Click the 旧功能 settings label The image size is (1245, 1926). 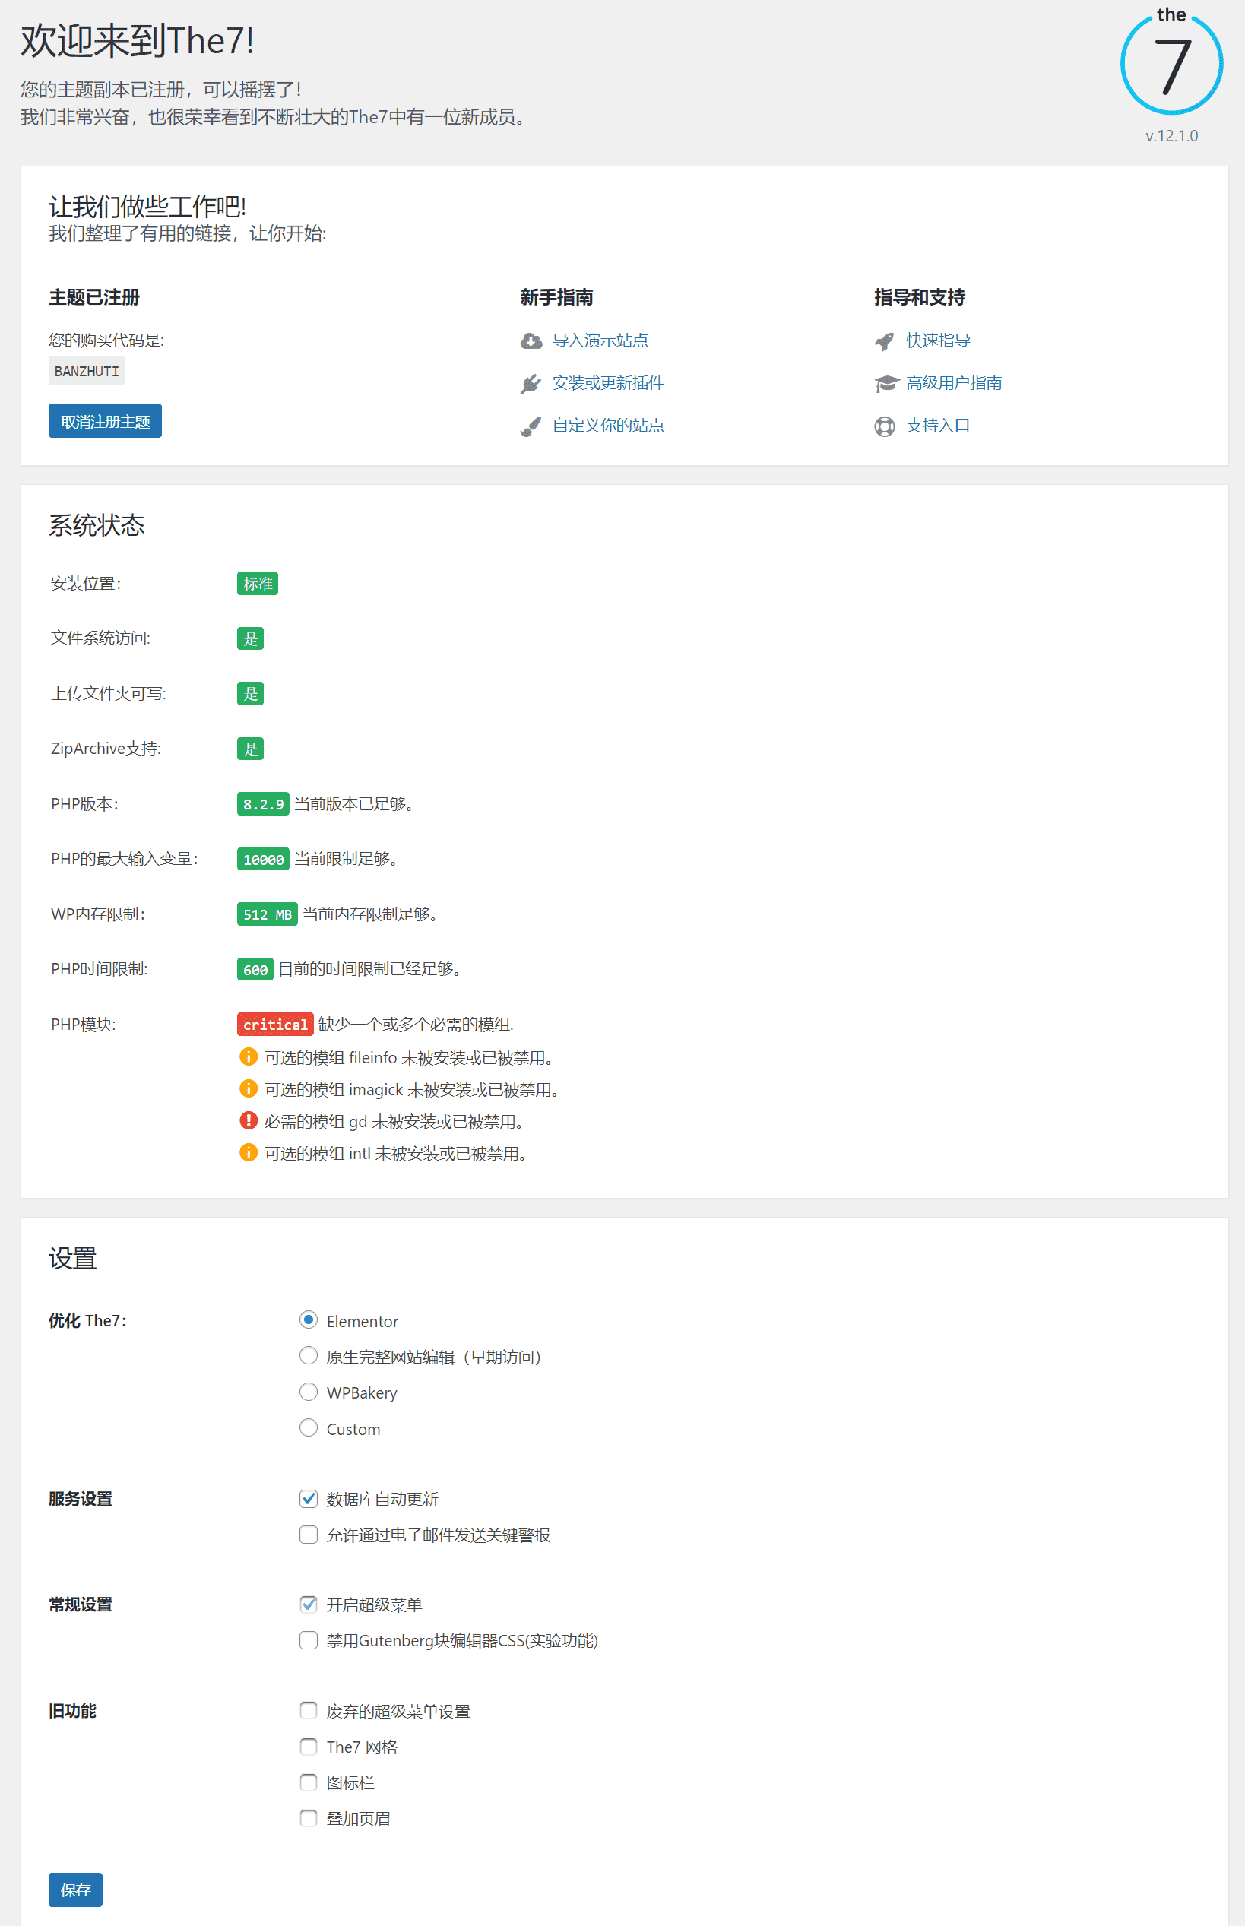click(73, 1710)
